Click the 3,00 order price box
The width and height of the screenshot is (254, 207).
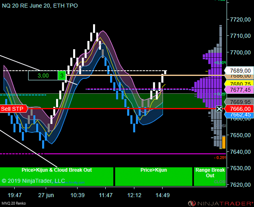pos(43,75)
